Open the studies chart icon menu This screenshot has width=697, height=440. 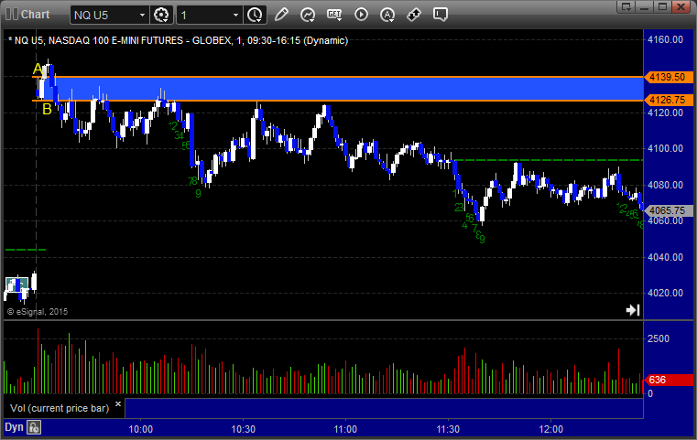(x=307, y=15)
